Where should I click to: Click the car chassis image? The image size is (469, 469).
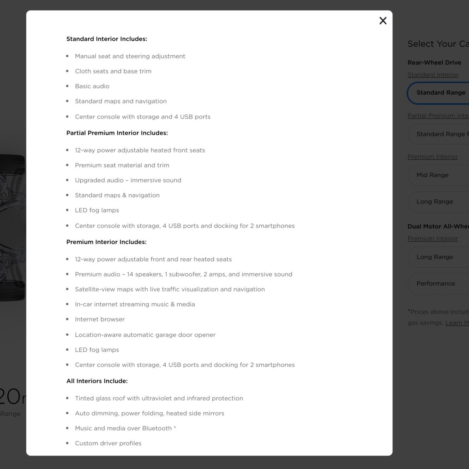13,228
